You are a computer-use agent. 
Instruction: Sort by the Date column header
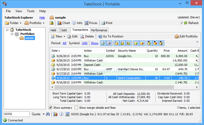(x=66, y=51)
